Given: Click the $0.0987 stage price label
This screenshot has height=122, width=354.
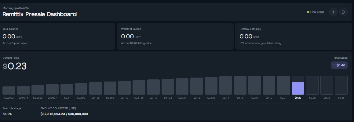Looking at the screenshot, I should (52, 98).
